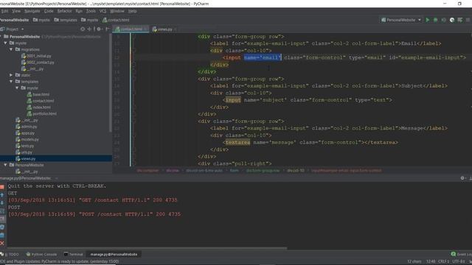Open the Run menu
The width and height of the screenshot is (472, 265).
79,11
